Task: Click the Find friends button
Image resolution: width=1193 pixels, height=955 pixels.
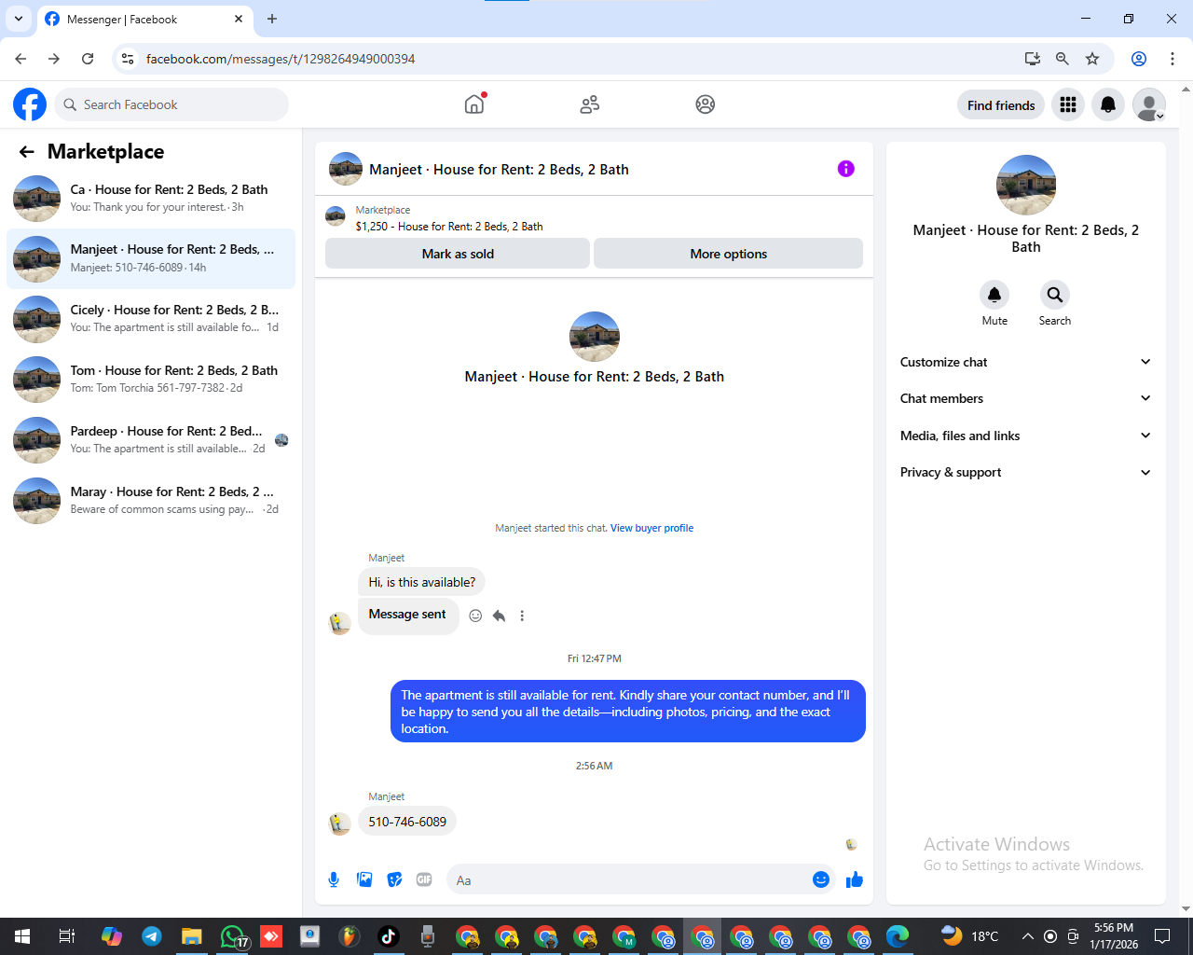Action: click(1001, 104)
